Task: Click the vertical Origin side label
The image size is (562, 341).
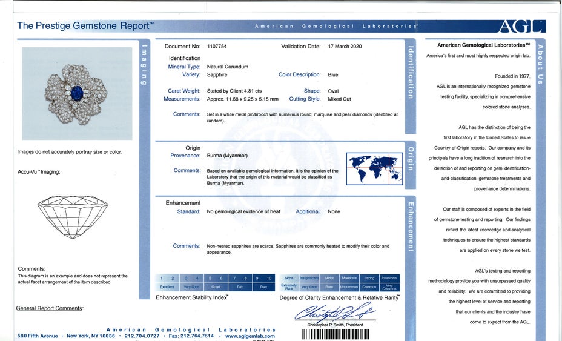Action: coord(411,159)
